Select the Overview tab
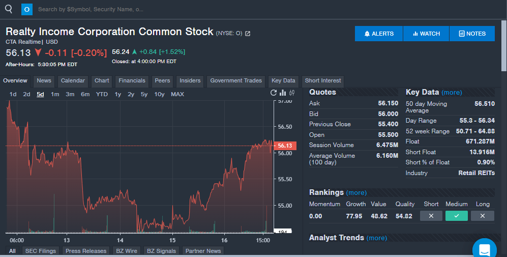This screenshot has width=507, height=257. point(15,81)
